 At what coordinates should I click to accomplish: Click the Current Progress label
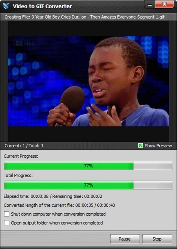pyautogui.click(x=21, y=156)
